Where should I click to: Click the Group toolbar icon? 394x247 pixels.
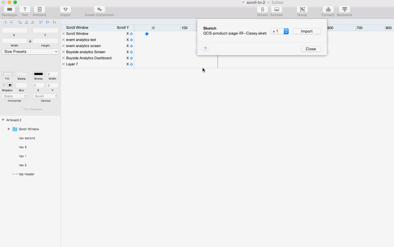pyautogui.click(x=302, y=9)
